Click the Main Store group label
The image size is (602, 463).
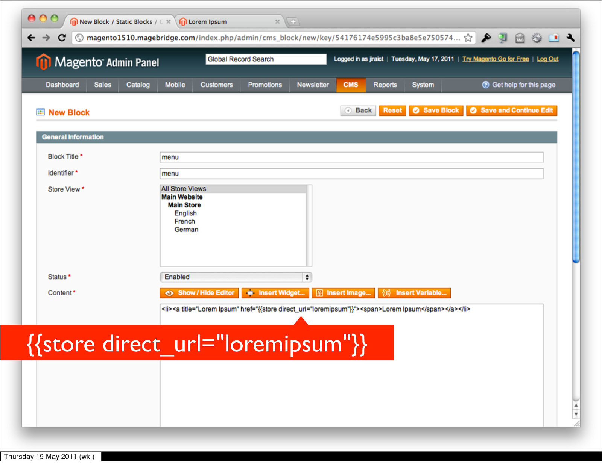184,205
